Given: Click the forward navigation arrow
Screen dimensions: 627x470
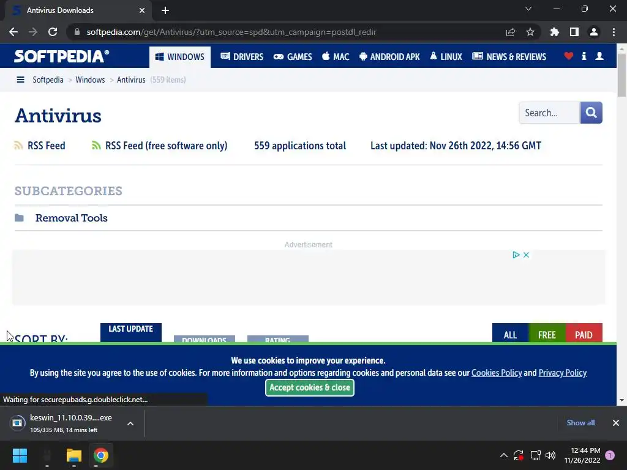Looking at the screenshot, I should [33, 32].
